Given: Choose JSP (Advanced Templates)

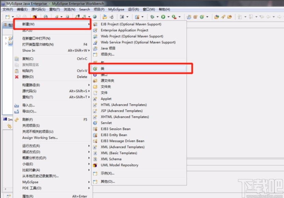Looking at the screenshot, I should tap(139, 111).
